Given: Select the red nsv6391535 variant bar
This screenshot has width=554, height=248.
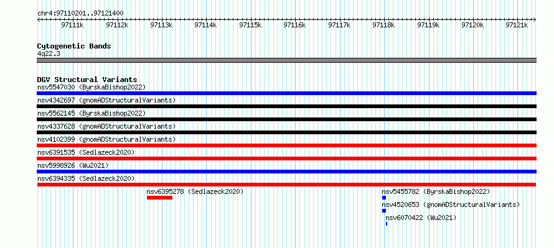Looking at the screenshot, I should pos(286,158).
